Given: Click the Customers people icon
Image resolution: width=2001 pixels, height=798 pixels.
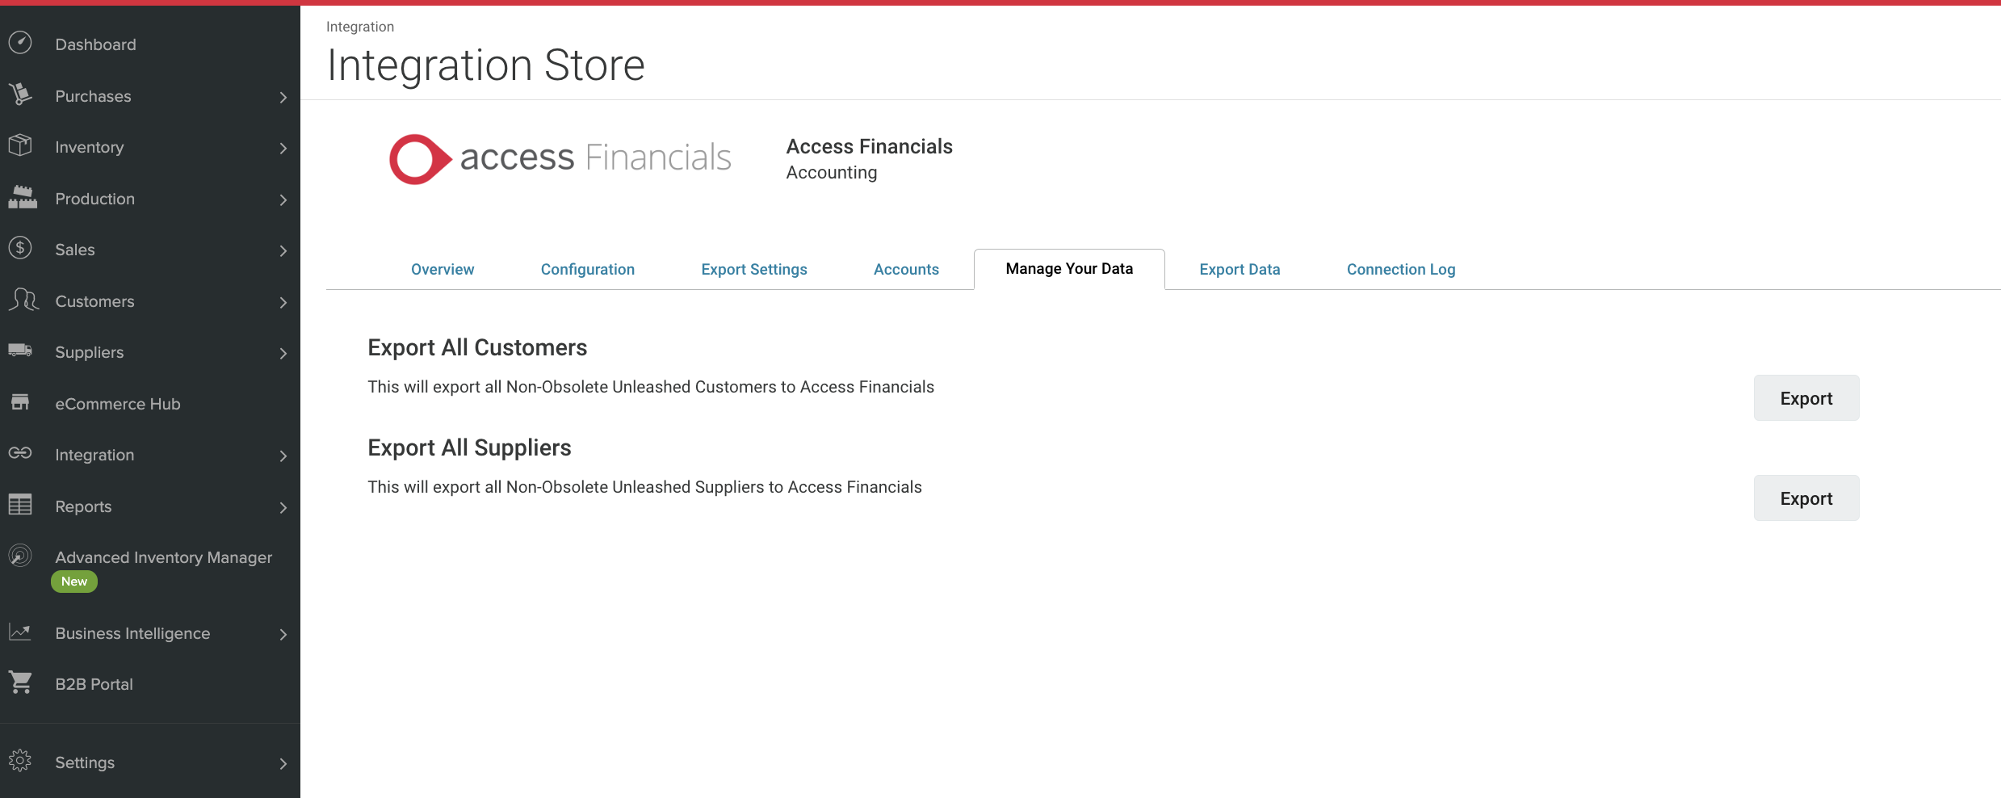Looking at the screenshot, I should point(23,300).
